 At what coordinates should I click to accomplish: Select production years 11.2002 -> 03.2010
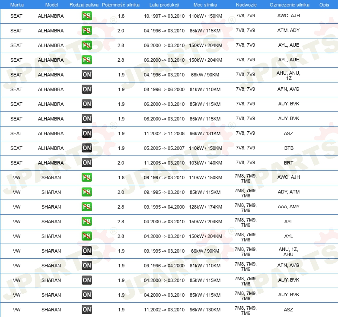pos(164,310)
